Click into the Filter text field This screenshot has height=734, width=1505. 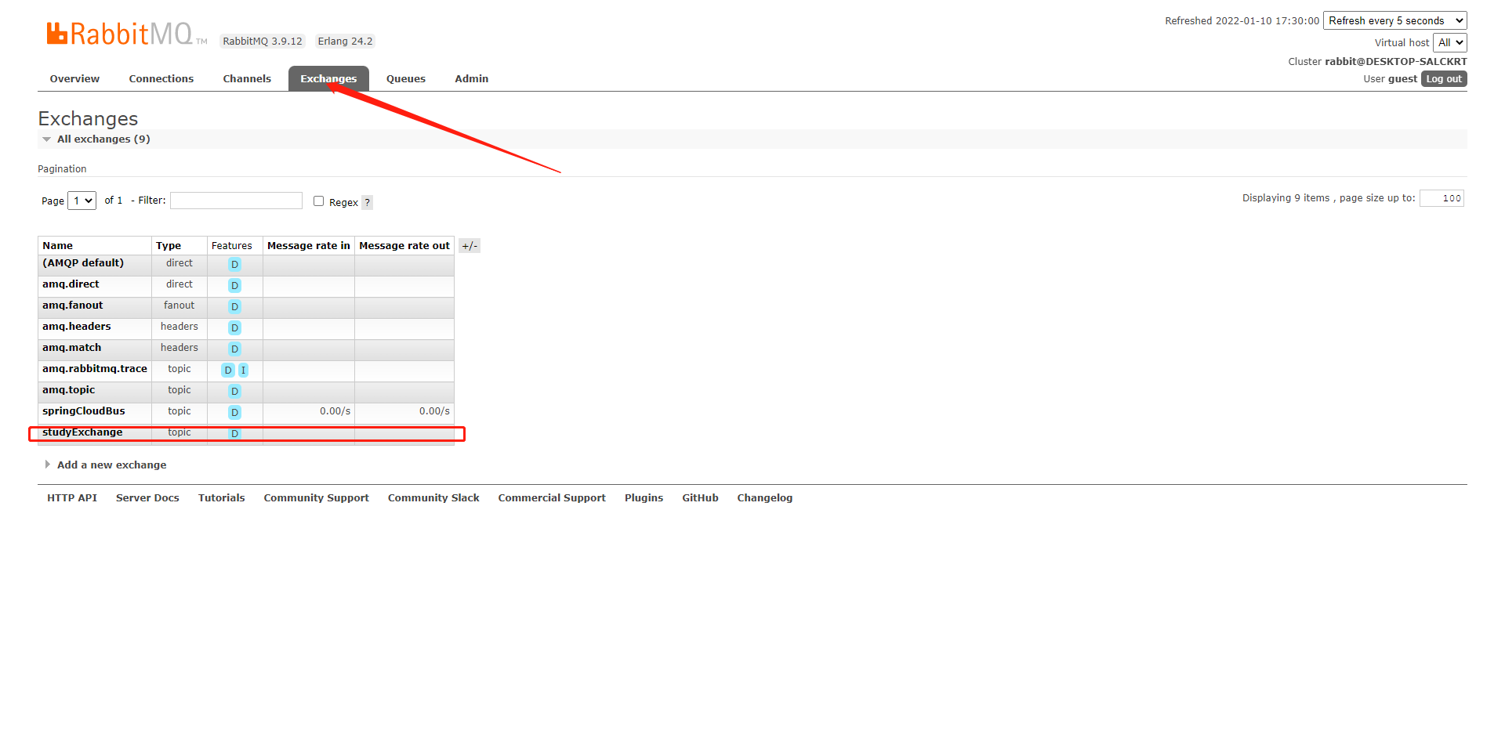[236, 201]
